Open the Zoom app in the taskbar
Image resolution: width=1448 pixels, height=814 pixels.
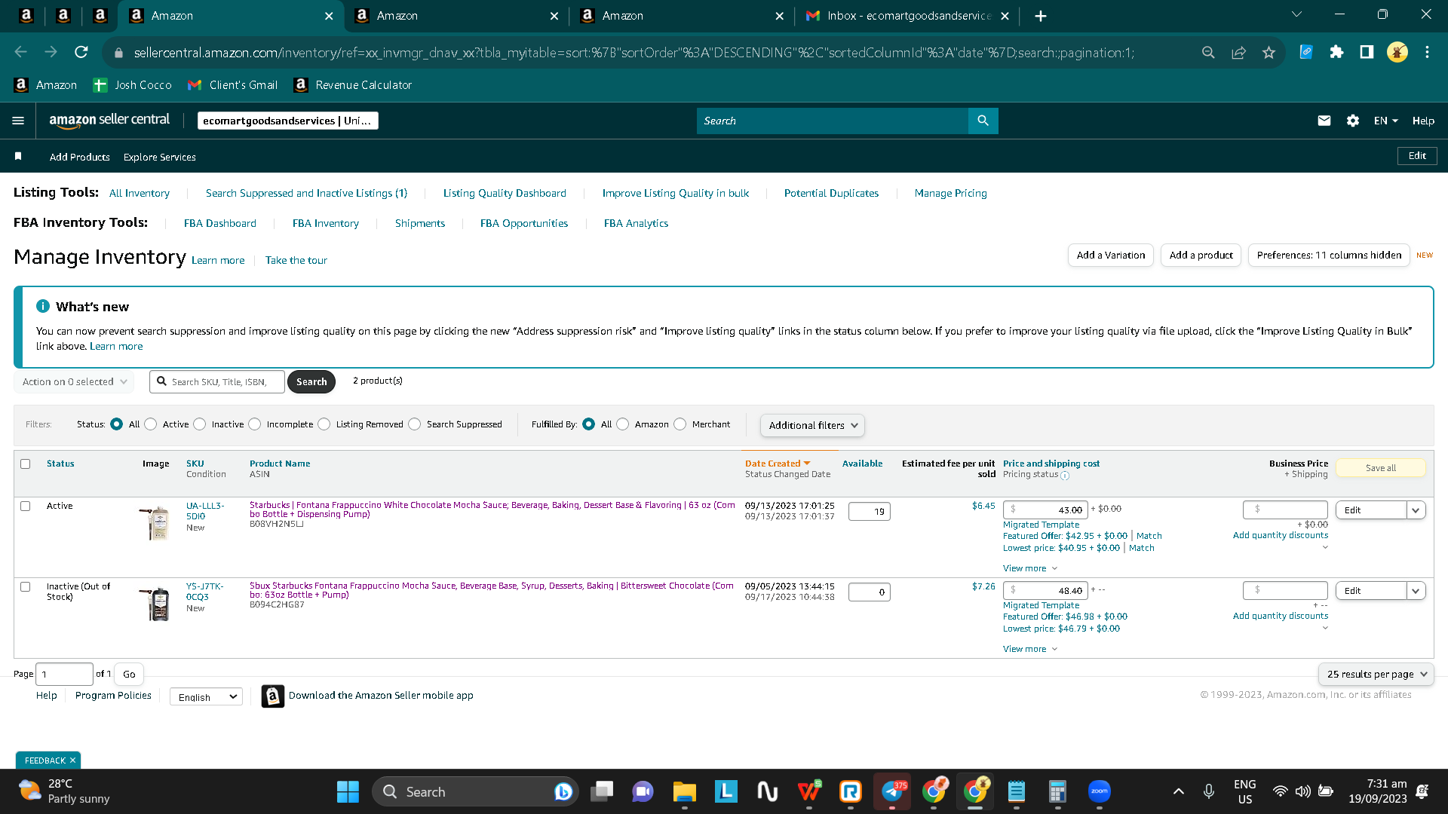1100,791
